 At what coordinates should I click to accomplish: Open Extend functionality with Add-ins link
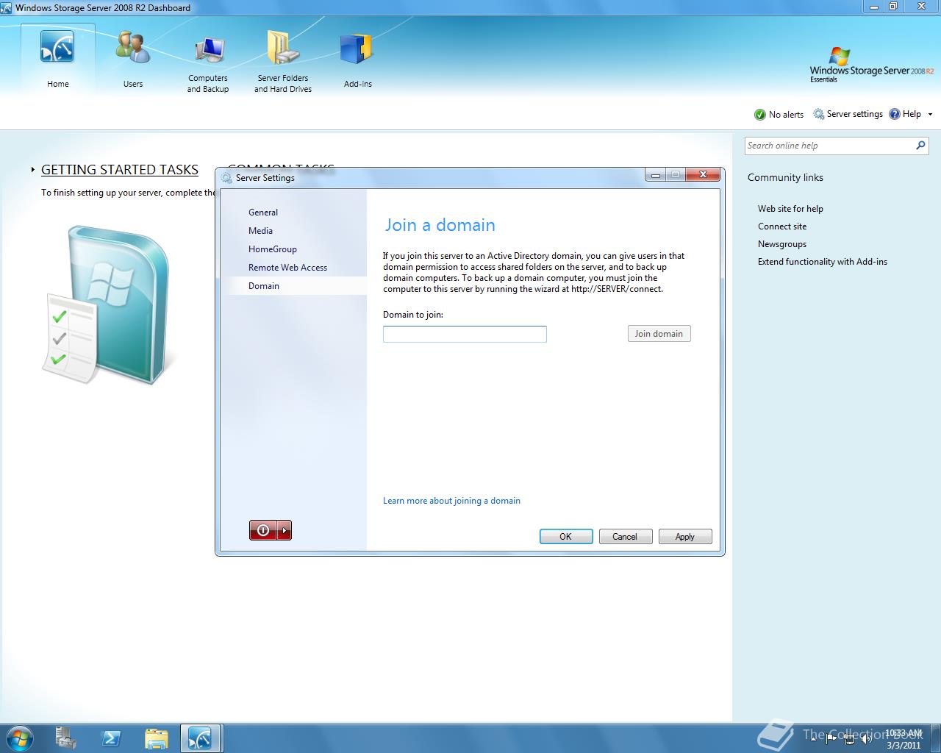(x=823, y=262)
